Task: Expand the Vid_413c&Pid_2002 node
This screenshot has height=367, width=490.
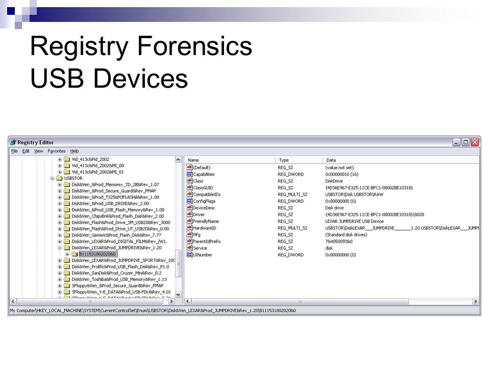Action: click(x=60, y=160)
